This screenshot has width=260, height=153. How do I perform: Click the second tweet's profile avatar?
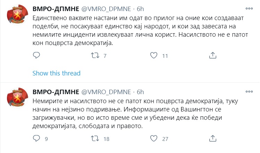[x=17, y=98]
